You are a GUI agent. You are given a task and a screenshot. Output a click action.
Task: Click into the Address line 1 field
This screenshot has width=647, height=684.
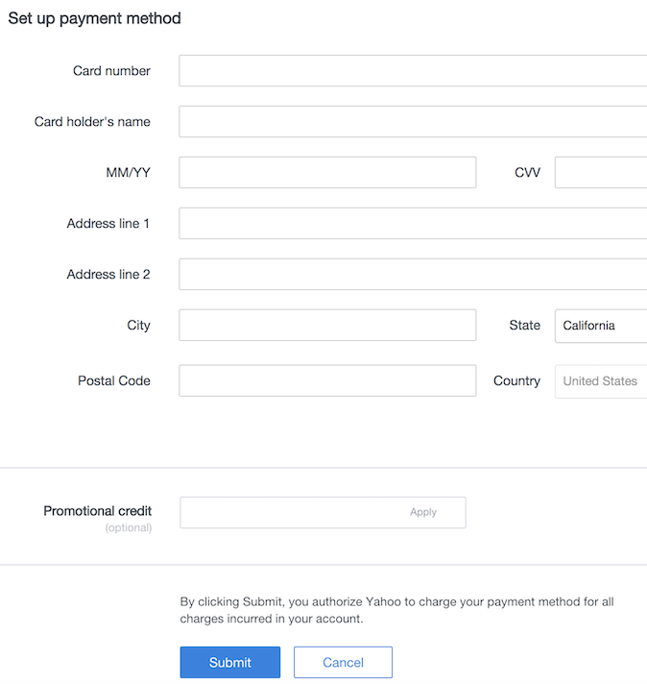413,224
